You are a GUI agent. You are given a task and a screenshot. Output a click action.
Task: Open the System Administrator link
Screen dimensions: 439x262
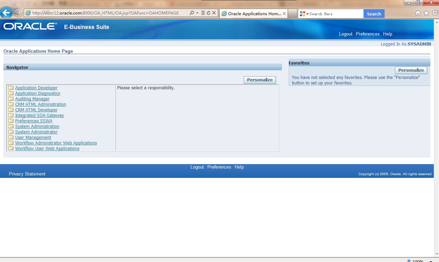tap(36, 132)
